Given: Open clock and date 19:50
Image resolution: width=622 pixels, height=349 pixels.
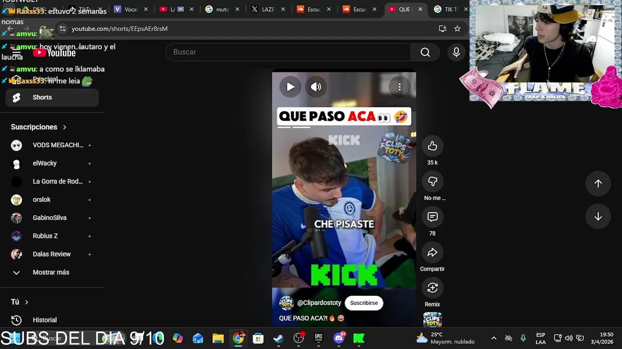Looking at the screenshot, I should [x=603, y=338].
